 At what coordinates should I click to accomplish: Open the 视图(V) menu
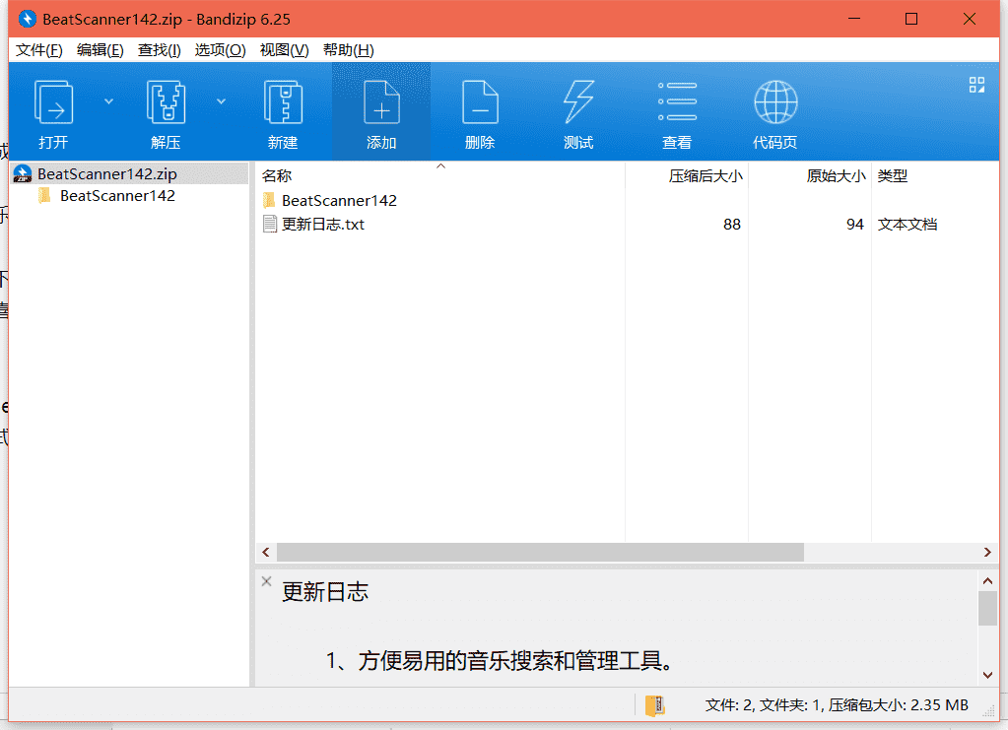coord(284,50)
